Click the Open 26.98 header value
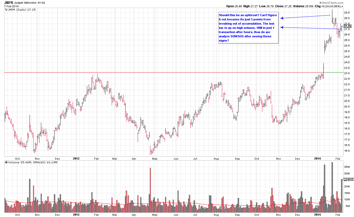The height and width of the screenshot is (217, 354). 234,6
